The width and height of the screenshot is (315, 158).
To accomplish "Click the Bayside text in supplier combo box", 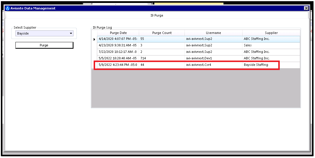I will pos(23,33).
